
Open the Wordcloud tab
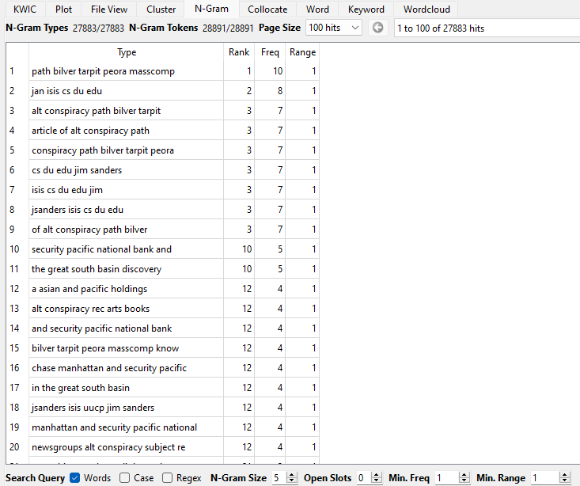[426, 9]
